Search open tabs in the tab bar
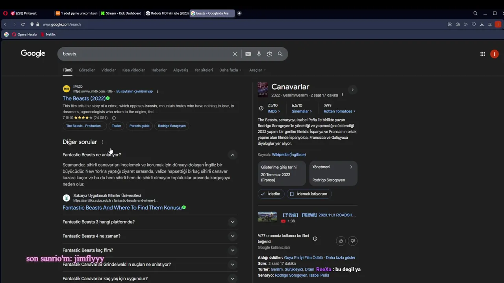The height and width of the screenshot is (283, 504). pos(475,13)
